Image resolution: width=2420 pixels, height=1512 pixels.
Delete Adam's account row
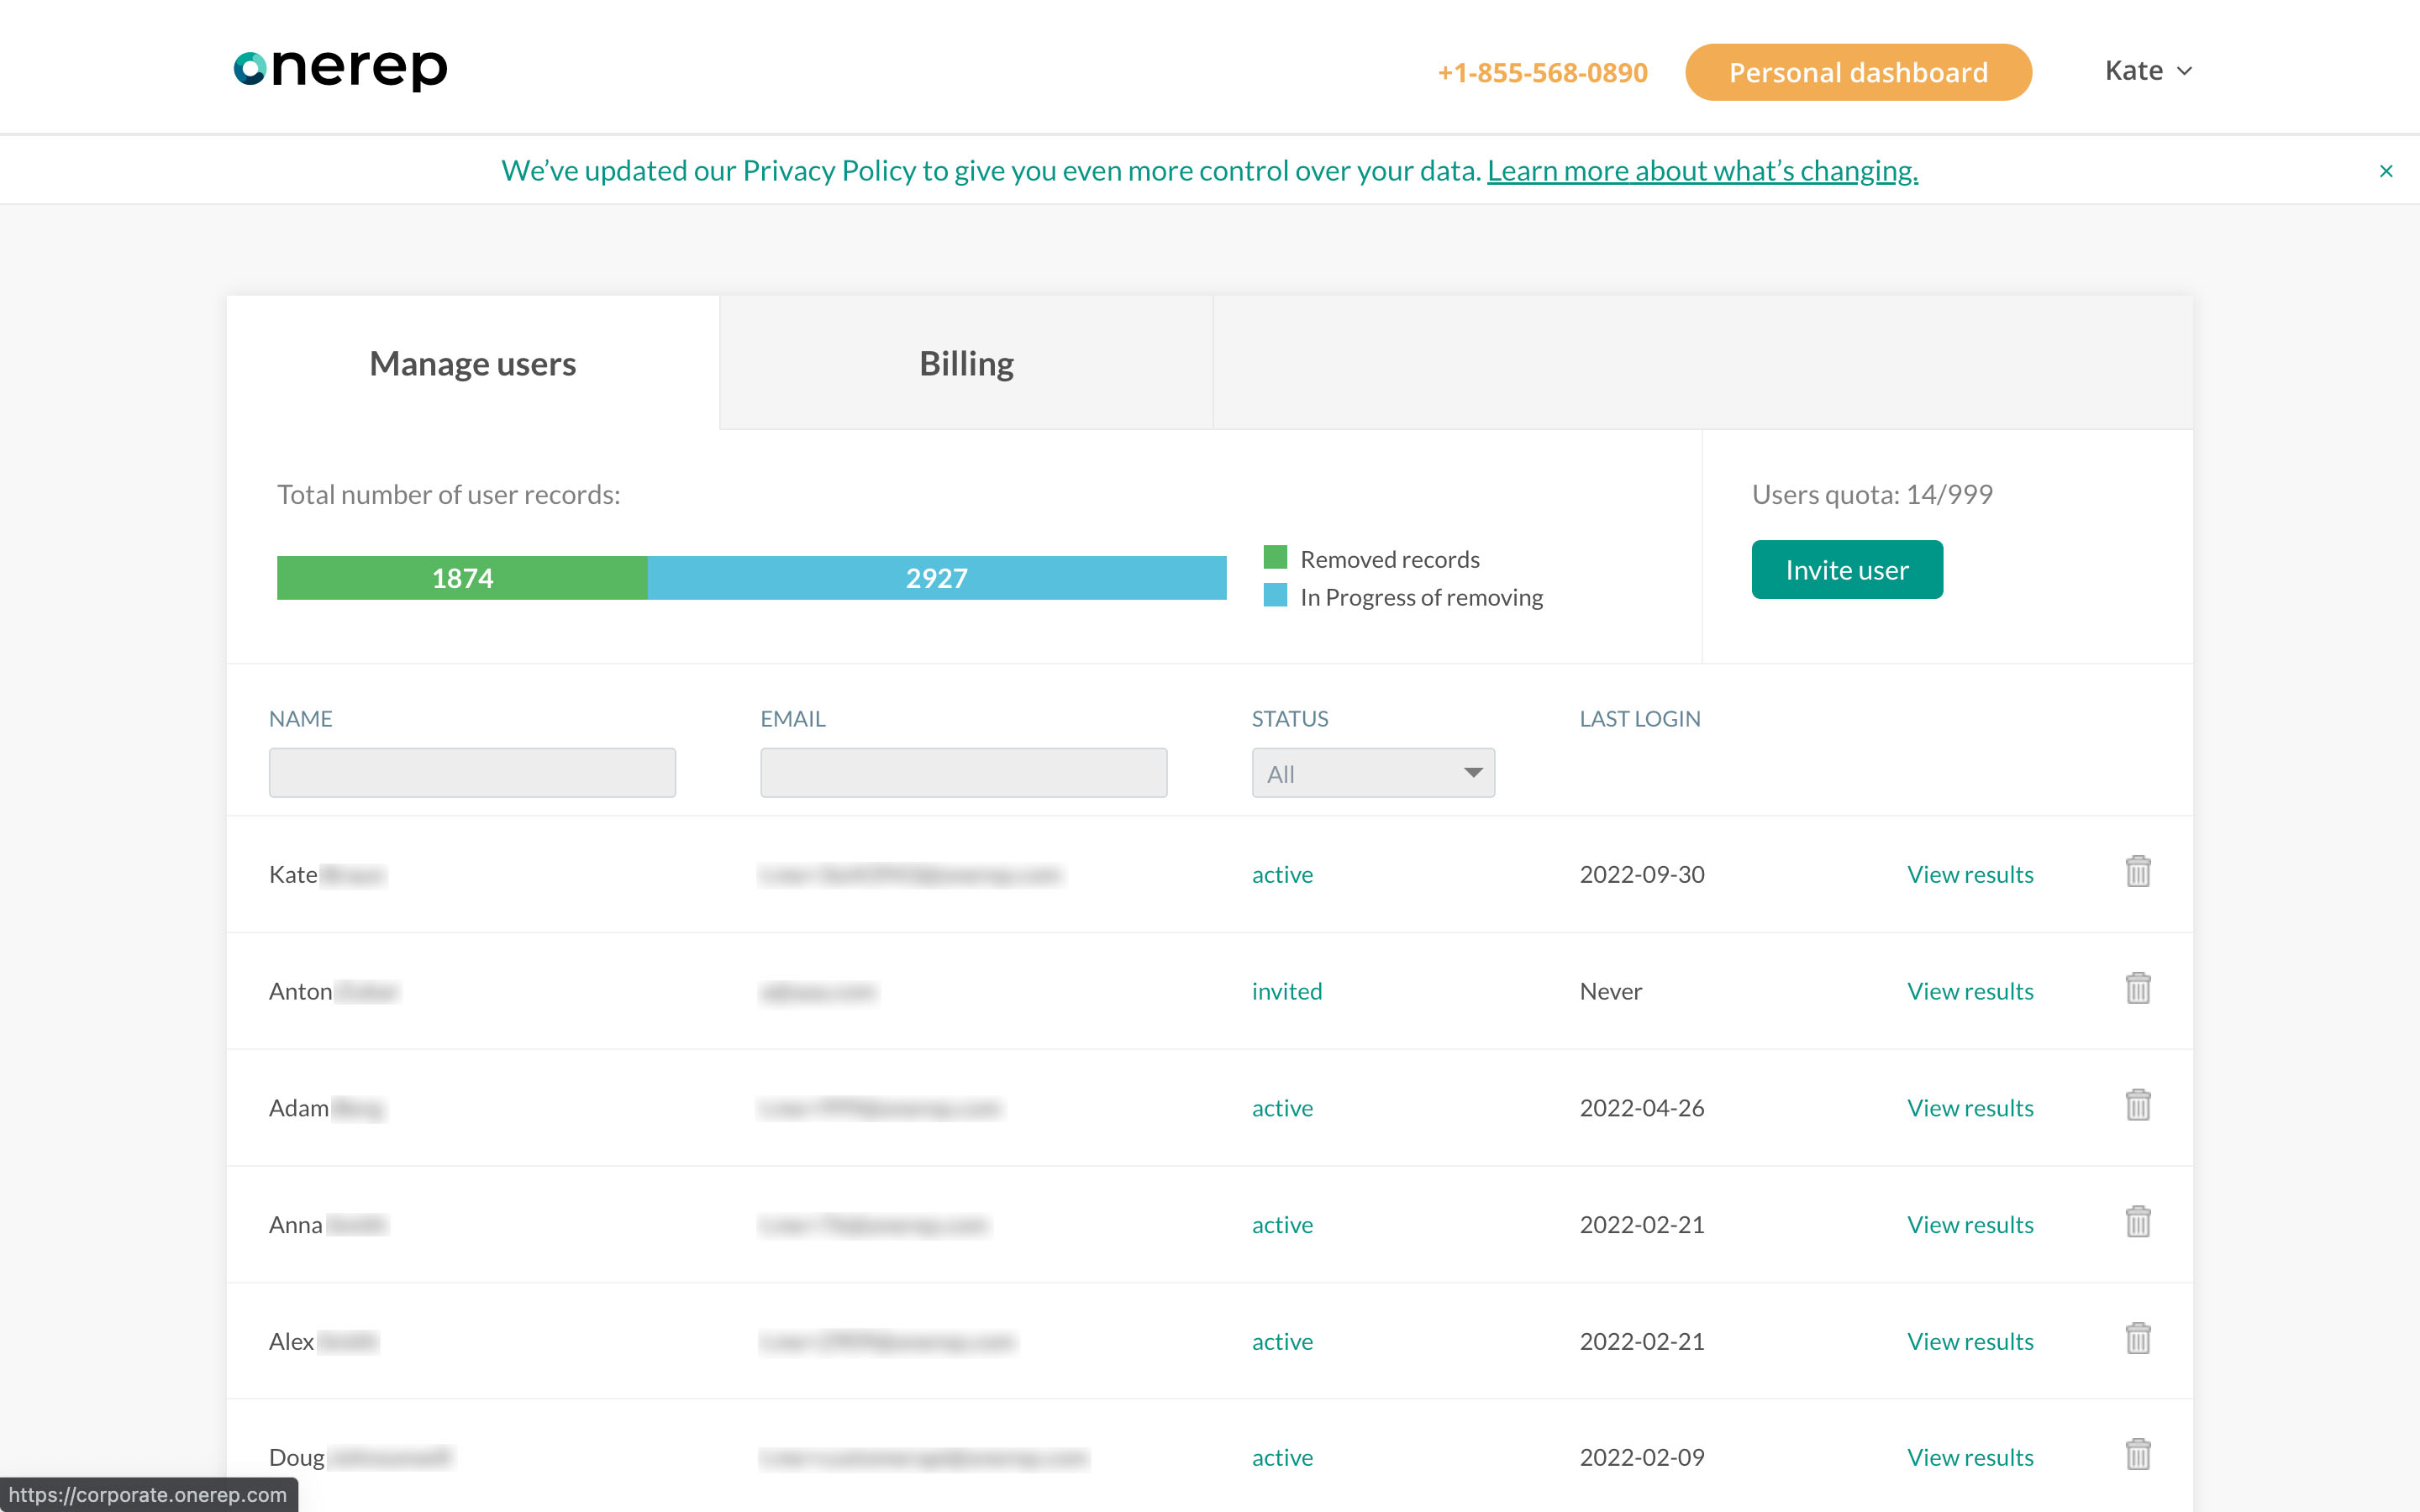click(x=2139, y=1105)
